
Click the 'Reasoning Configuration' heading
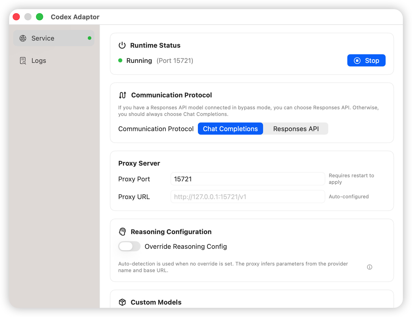pos(171,232)
